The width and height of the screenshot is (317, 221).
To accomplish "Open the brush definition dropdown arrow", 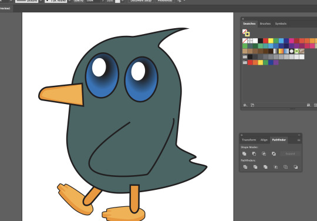I will pyautogui.click(x=69, y=1).
